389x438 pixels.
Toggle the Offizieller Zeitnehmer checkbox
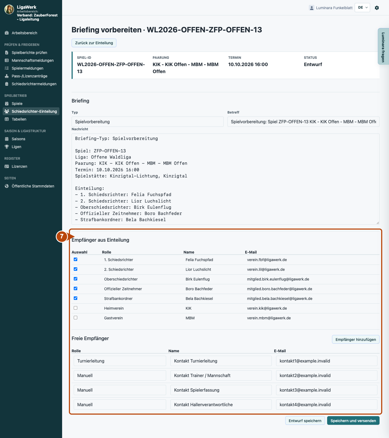(x=76, y=289)
